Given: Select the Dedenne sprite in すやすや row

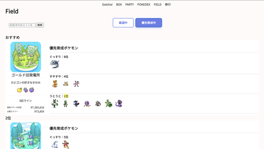Looking at the screenshot, I should point(66,84).
